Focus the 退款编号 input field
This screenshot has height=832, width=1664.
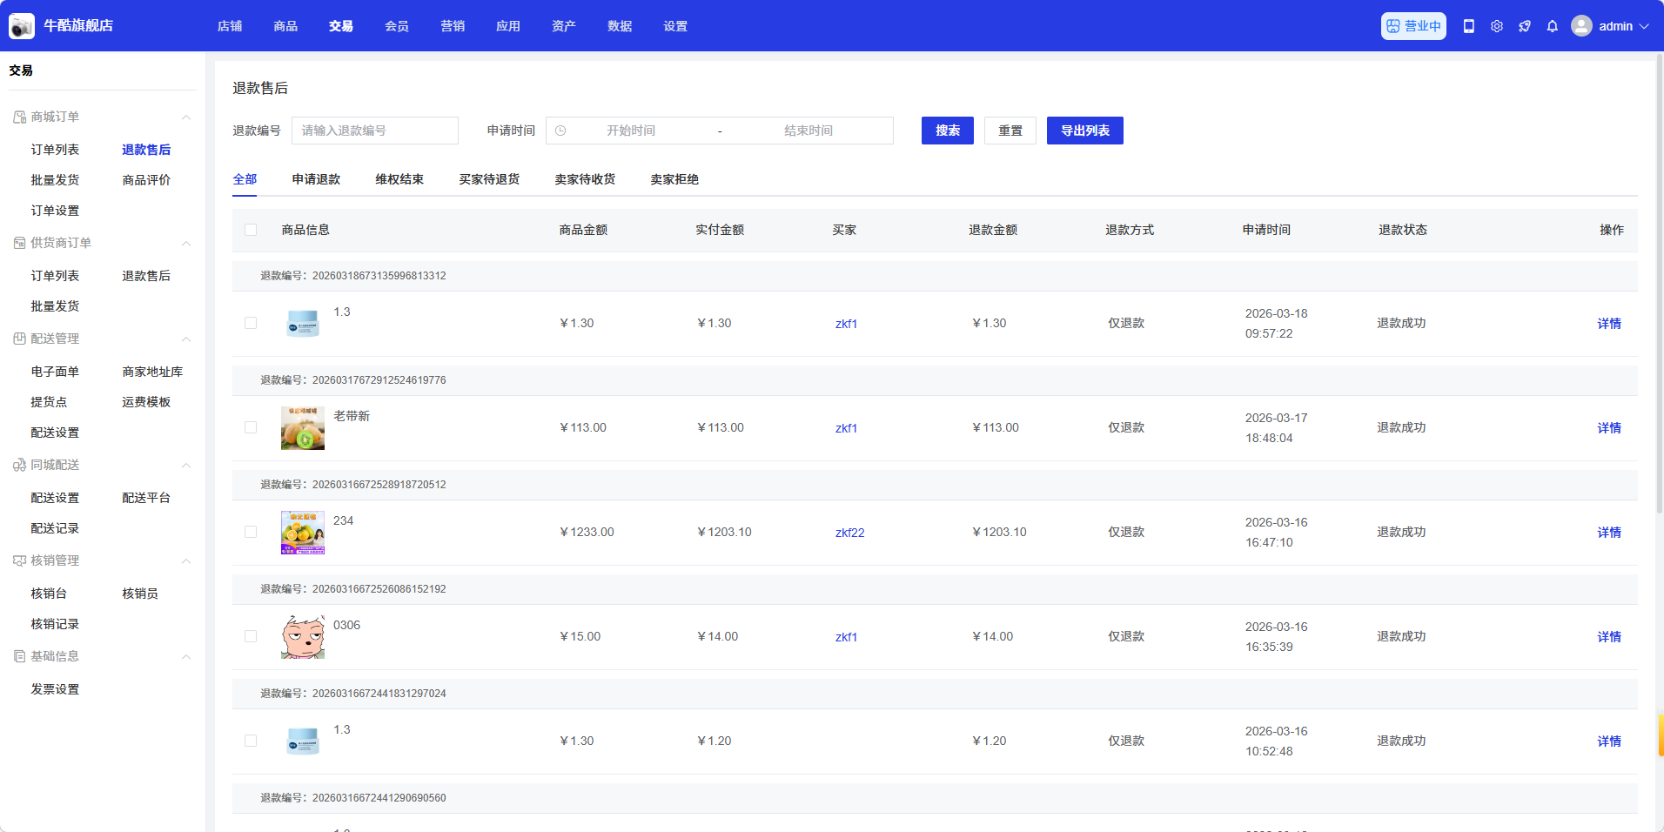tap(374, 131)
